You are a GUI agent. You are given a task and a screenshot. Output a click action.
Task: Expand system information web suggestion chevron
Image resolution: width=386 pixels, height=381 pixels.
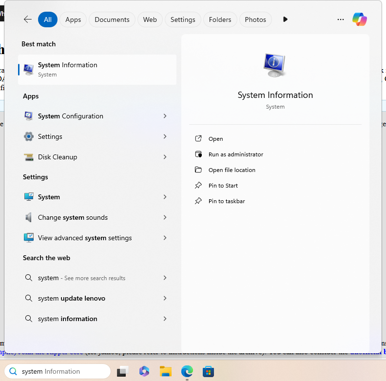[165, 319]
